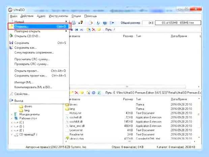Select the drivers folder icon in file list
Image resolution: width=209 pixels, height=157 pixels.
[x=67, y=105]
